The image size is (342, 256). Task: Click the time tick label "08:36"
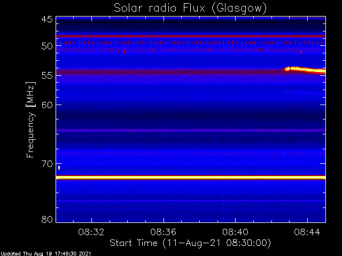[163, 232]
